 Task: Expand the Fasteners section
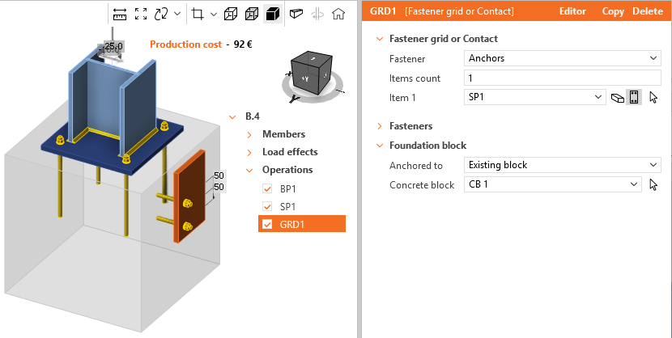coord(379,126)
